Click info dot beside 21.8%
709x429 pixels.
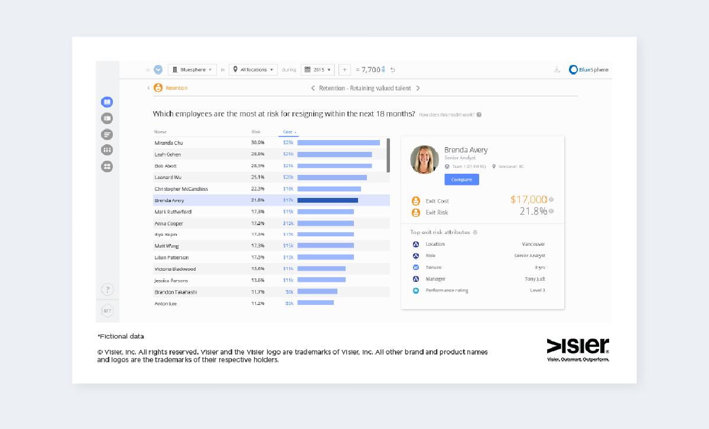pyautogui.click(x=551, y=211)
